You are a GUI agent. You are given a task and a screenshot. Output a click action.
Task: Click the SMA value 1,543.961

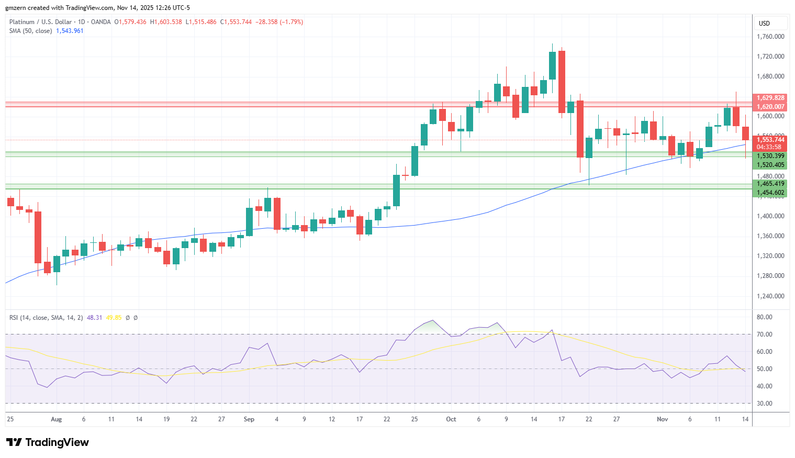point(70,31)
